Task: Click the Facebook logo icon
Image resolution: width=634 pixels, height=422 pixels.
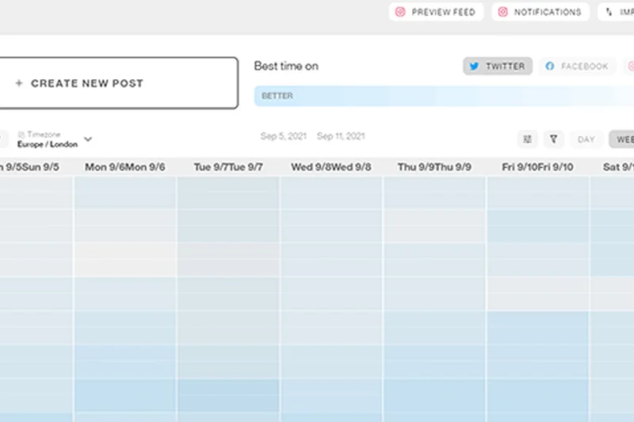Action: tap(550, 67)
